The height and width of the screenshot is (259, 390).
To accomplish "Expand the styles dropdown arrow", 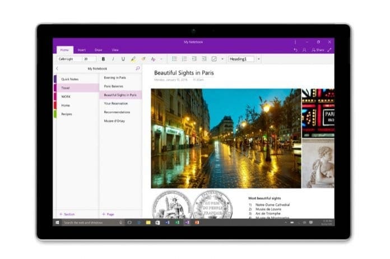I will (258, 59).
